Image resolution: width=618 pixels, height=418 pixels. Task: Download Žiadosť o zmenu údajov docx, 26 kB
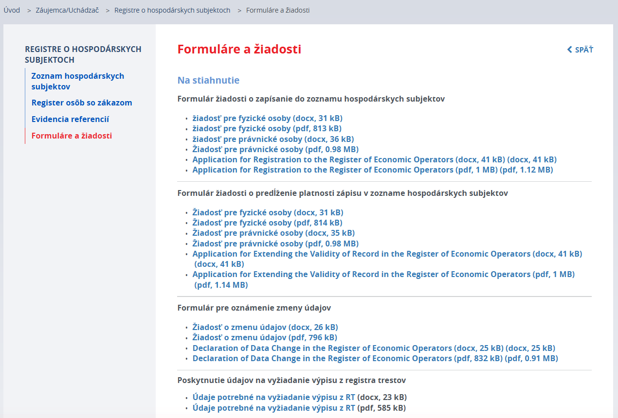[265, 327]
